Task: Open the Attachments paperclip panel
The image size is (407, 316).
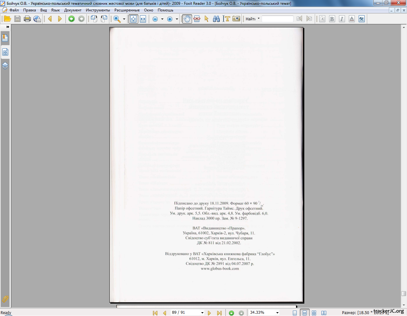Action: [5, 299]
